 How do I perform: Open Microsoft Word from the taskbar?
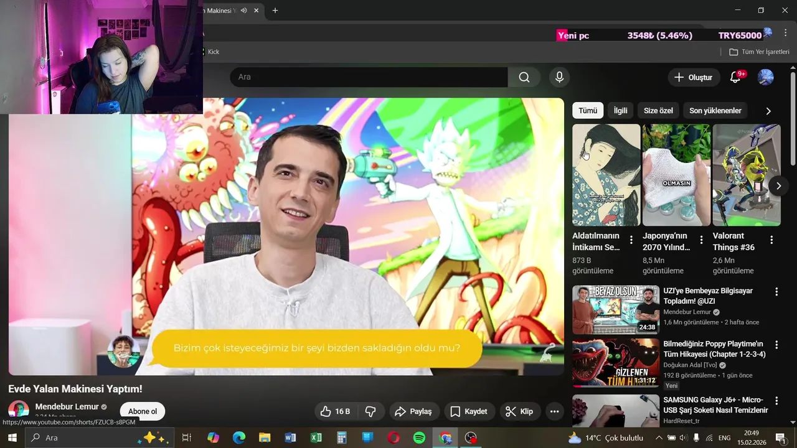pos(290,437)
